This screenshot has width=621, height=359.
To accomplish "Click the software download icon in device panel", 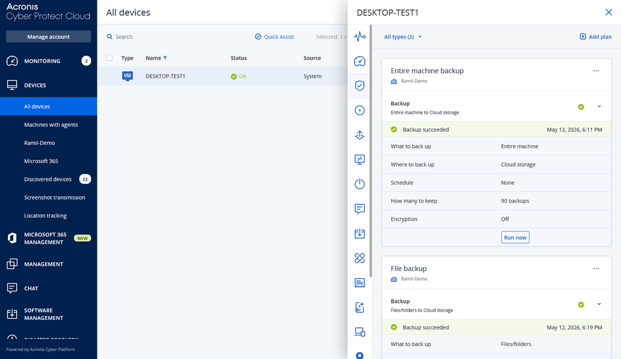I will point(360,233).
